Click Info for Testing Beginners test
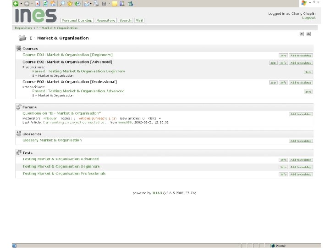Screen dimensions: 330x248 (x=283, y=167)
